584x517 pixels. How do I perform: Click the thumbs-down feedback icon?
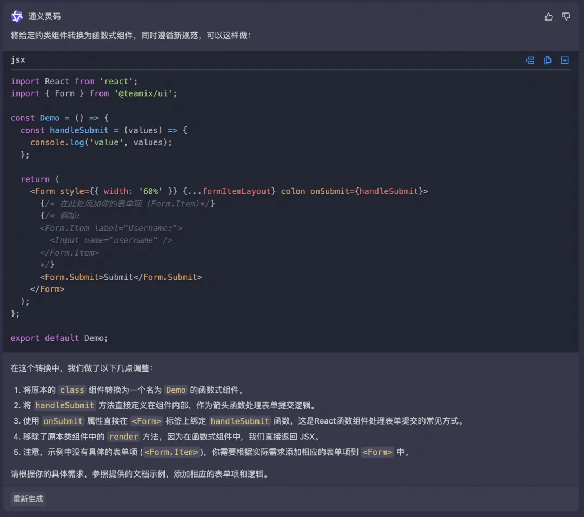click(x=566, y=16)
